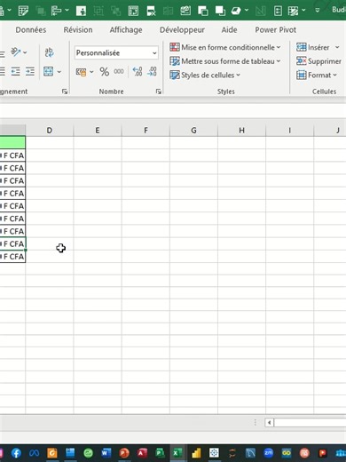Open Styles de cellules gallery

click(205, 76)
